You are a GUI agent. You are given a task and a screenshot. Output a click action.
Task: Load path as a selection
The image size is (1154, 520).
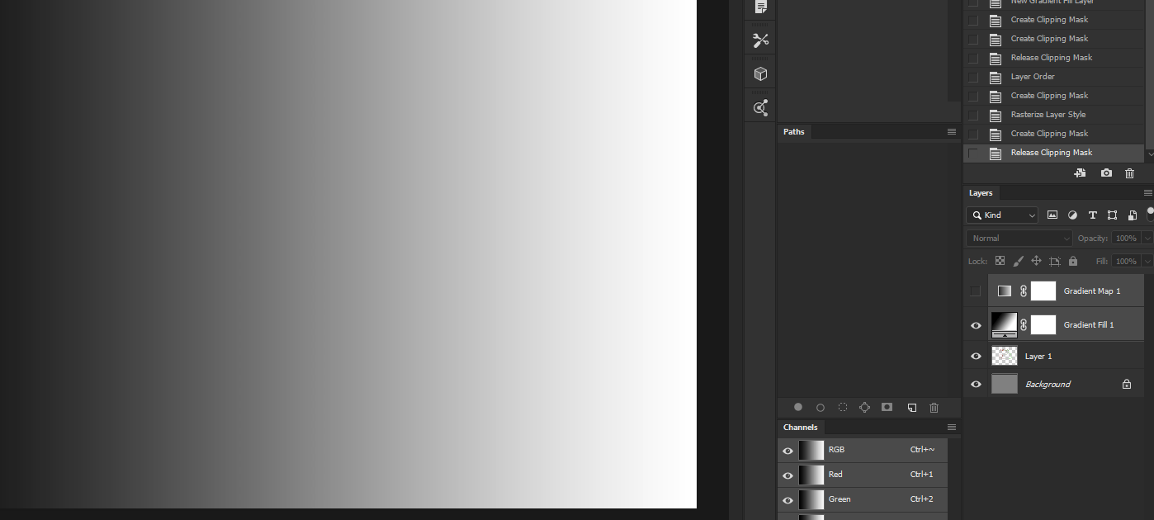tap(843, 407)
